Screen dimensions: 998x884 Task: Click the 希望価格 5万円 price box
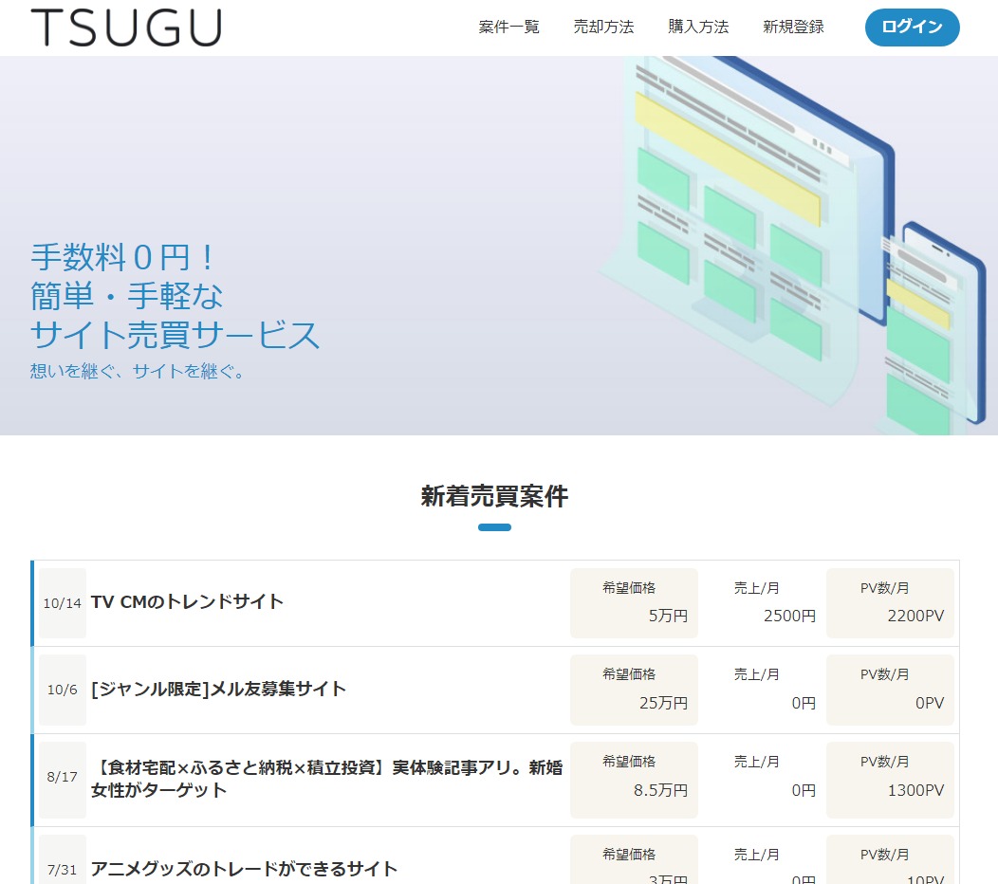pos(634,602)
